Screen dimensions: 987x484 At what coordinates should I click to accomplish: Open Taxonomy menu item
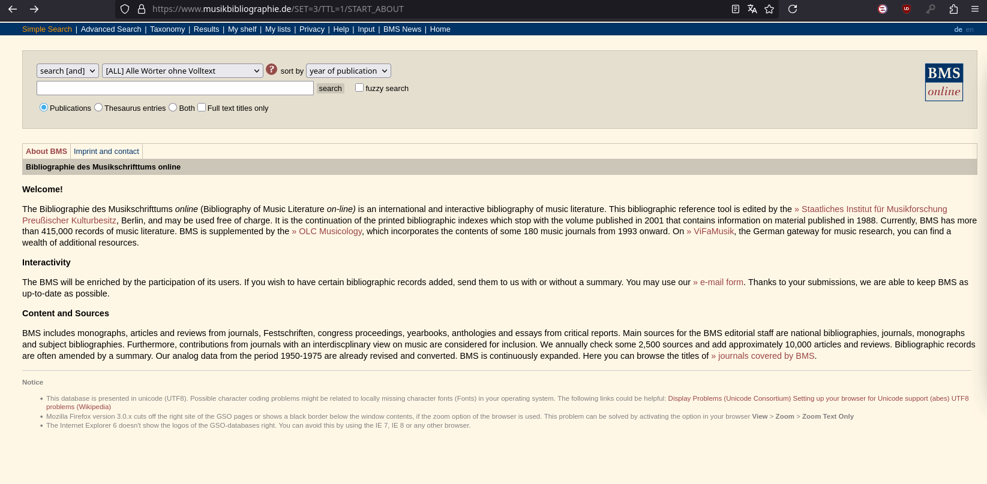pyautogui.click(x=167, y=29)
